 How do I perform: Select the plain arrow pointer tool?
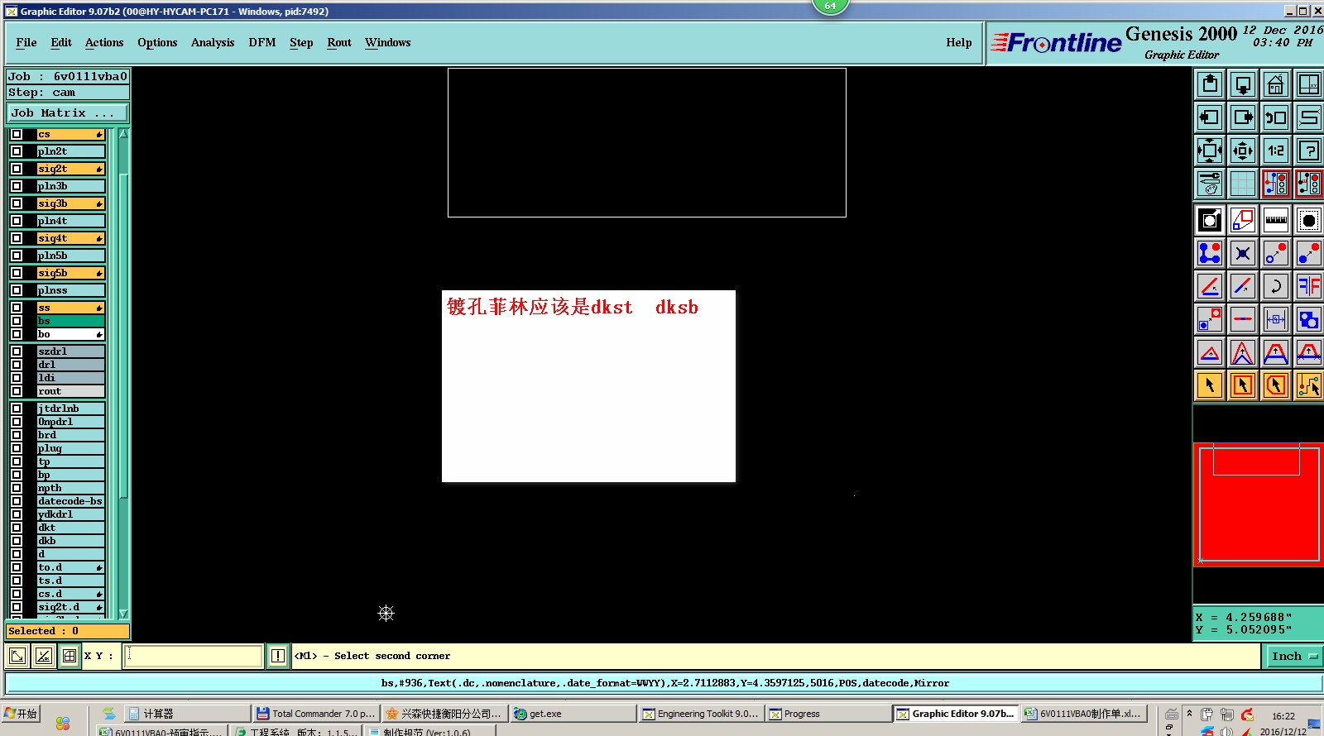coord(1210,385)
